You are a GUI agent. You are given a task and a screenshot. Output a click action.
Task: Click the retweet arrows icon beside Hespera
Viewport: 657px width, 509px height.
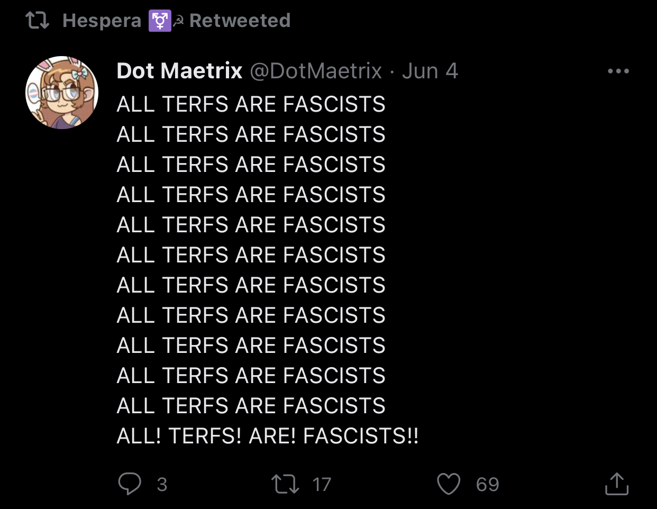tap(38, 21)
